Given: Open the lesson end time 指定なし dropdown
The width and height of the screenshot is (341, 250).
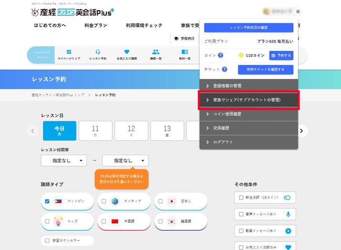Looking at the screenshot, I should coord(125,161).
